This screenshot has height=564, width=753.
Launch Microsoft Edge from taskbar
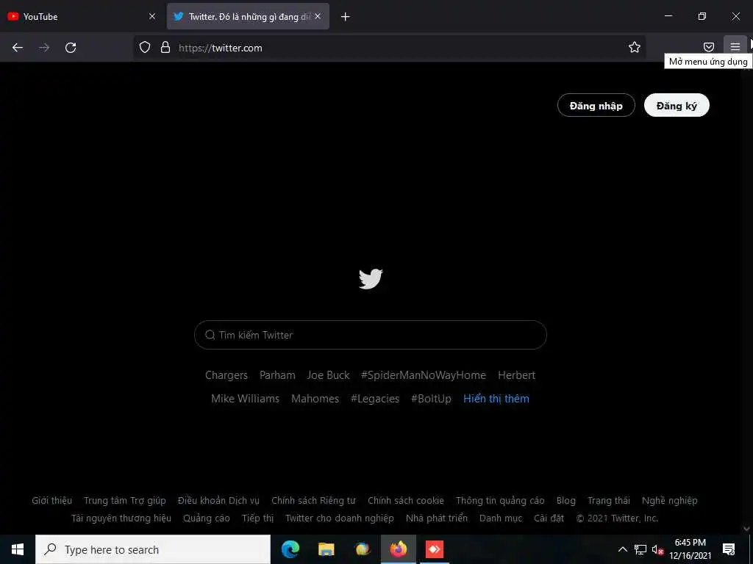pyautogui.click(x=290, y=549)
